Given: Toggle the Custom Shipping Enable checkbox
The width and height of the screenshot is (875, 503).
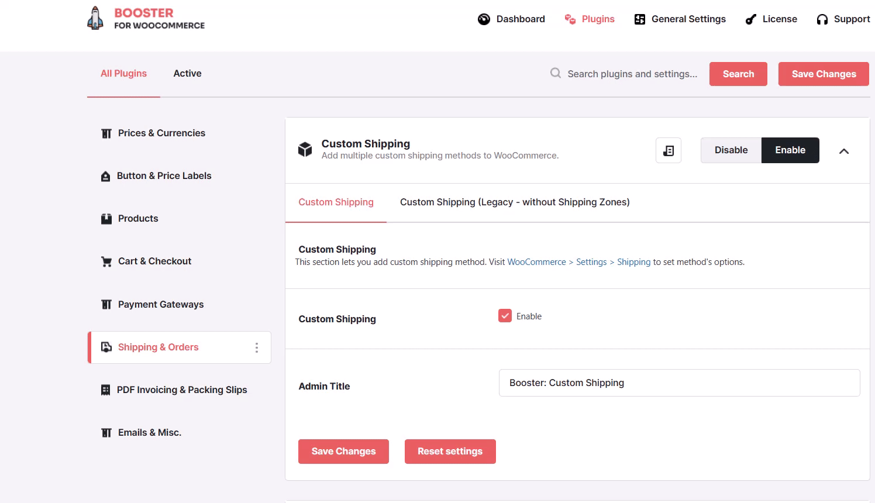Looking at the screenshot, I should tap(505, 316).
